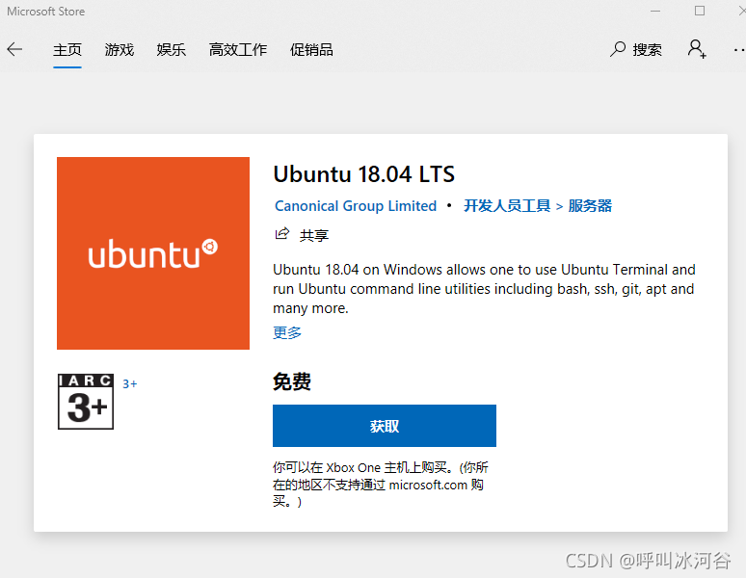Click the 3+ age rating link
Screen dimensions: 746x578
pyautogui.click(x=130, y=384)
